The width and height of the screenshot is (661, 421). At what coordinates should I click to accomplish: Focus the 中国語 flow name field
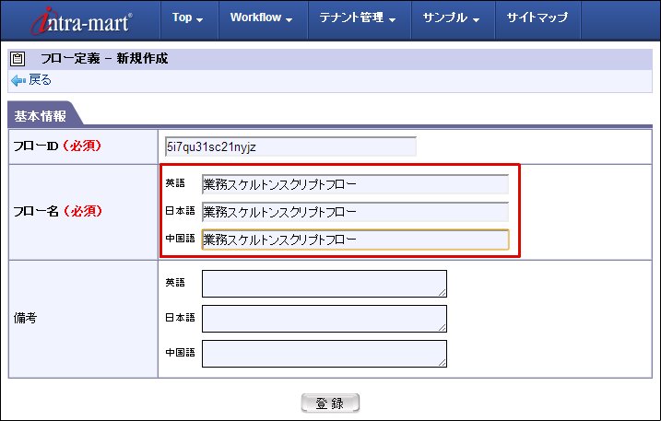(355, 240)
